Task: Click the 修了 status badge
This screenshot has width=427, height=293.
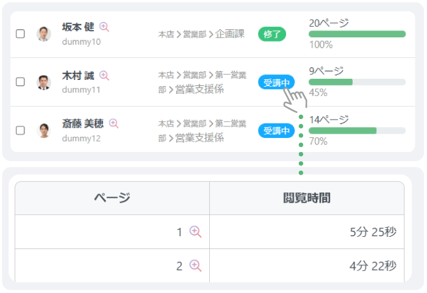Action: 272,34
